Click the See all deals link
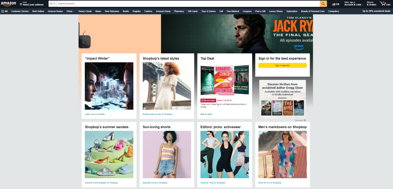393x189 pixels. (x=206, y=114)
